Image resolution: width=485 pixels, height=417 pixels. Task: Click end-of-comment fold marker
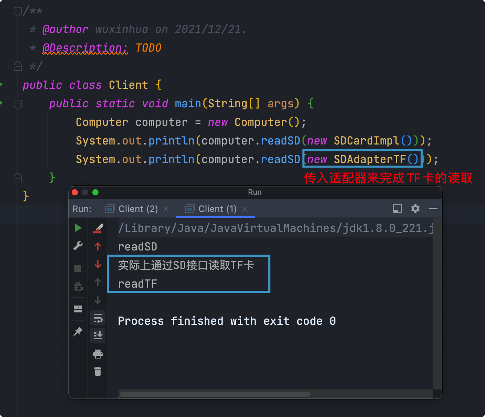[18, 66]
